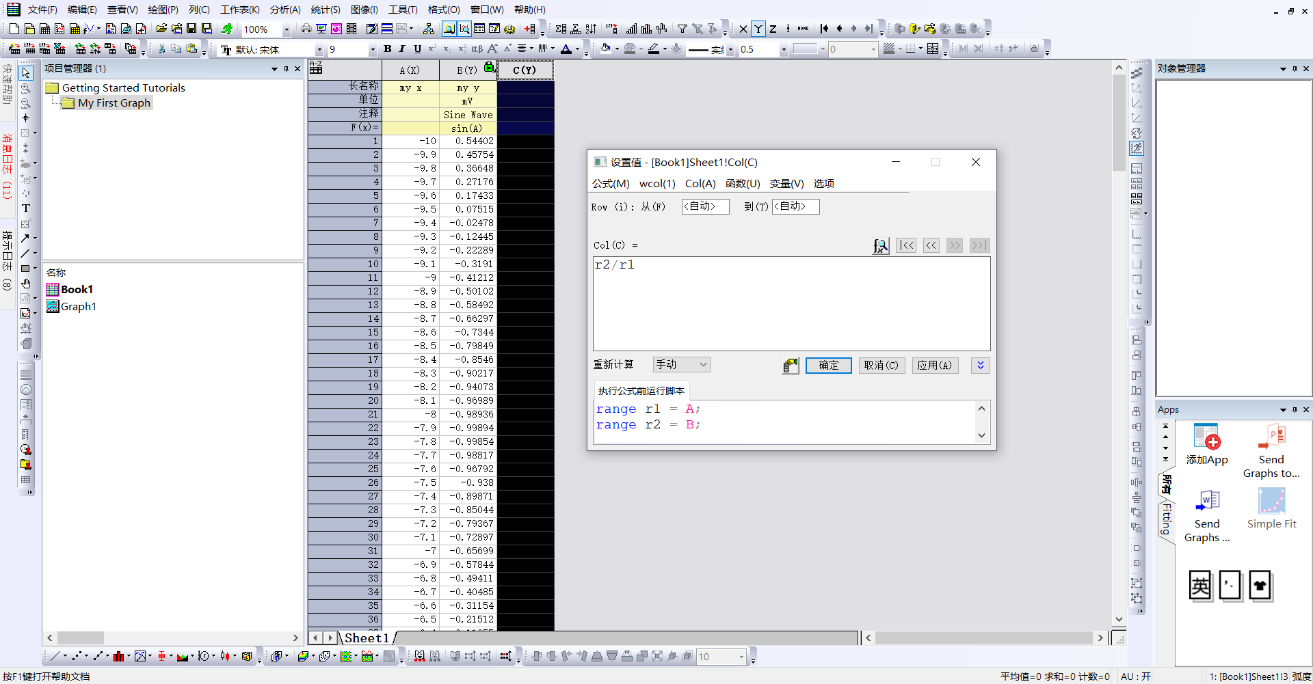Screen dimensions: 1313x684
Task: Open the Simple Fit app
Action: coord(1271,508)
